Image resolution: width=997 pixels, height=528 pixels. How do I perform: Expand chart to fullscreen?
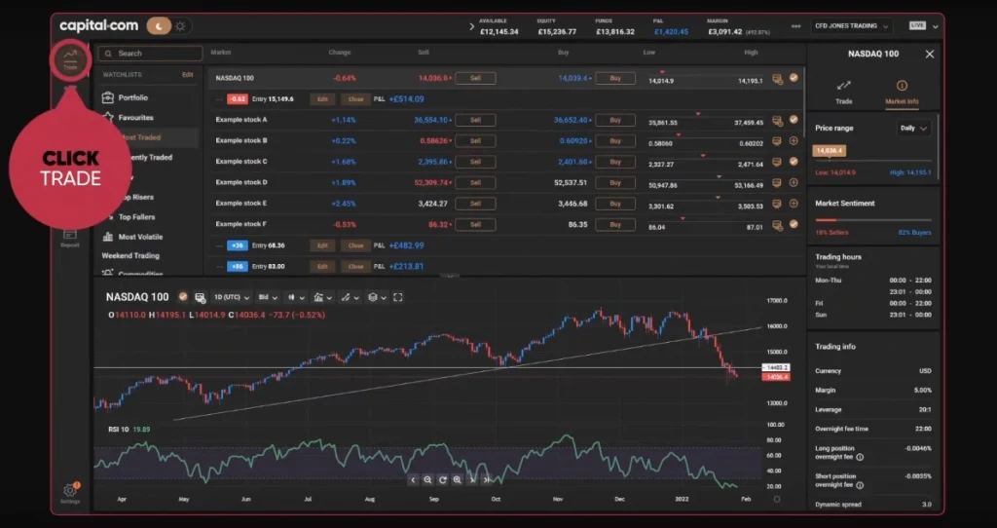pos(398,297)
